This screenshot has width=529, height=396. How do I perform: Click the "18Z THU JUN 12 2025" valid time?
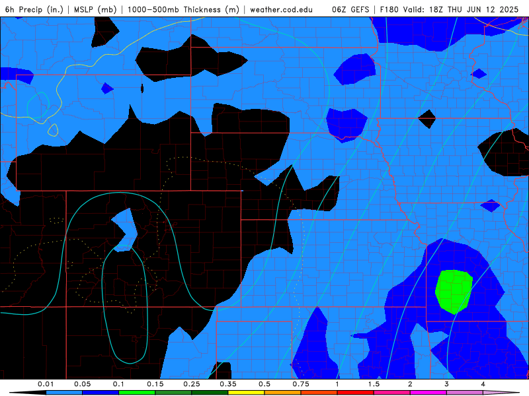473,9
